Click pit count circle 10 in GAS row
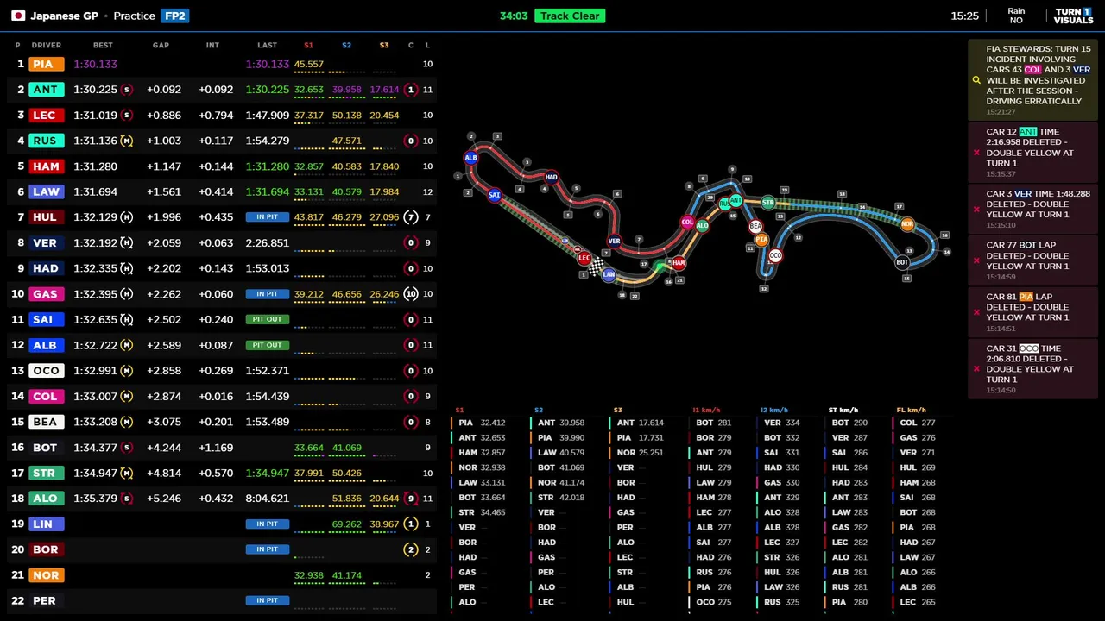The image size is (1105, 621). 411,294
